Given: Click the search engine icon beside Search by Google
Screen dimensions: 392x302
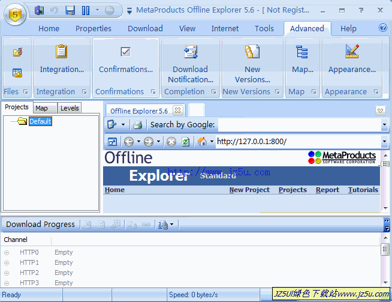Looking at the screenshot, I should click(x=111, y=124).
